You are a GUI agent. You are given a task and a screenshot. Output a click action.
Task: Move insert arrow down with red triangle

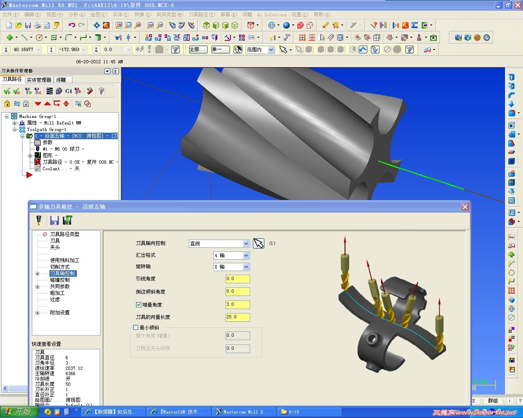click(38, 104)
